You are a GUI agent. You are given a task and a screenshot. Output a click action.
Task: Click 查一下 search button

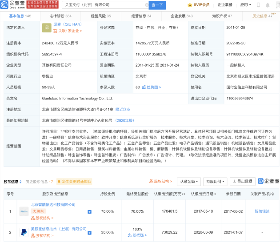157,5
